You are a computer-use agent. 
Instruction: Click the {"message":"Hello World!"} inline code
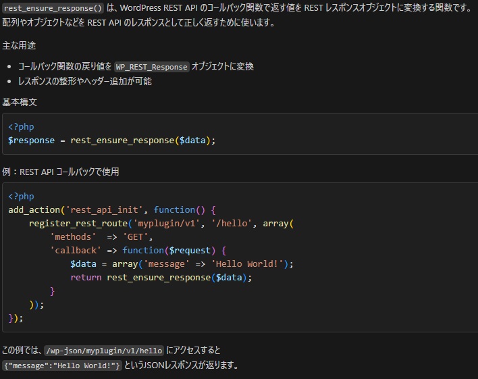62,365
